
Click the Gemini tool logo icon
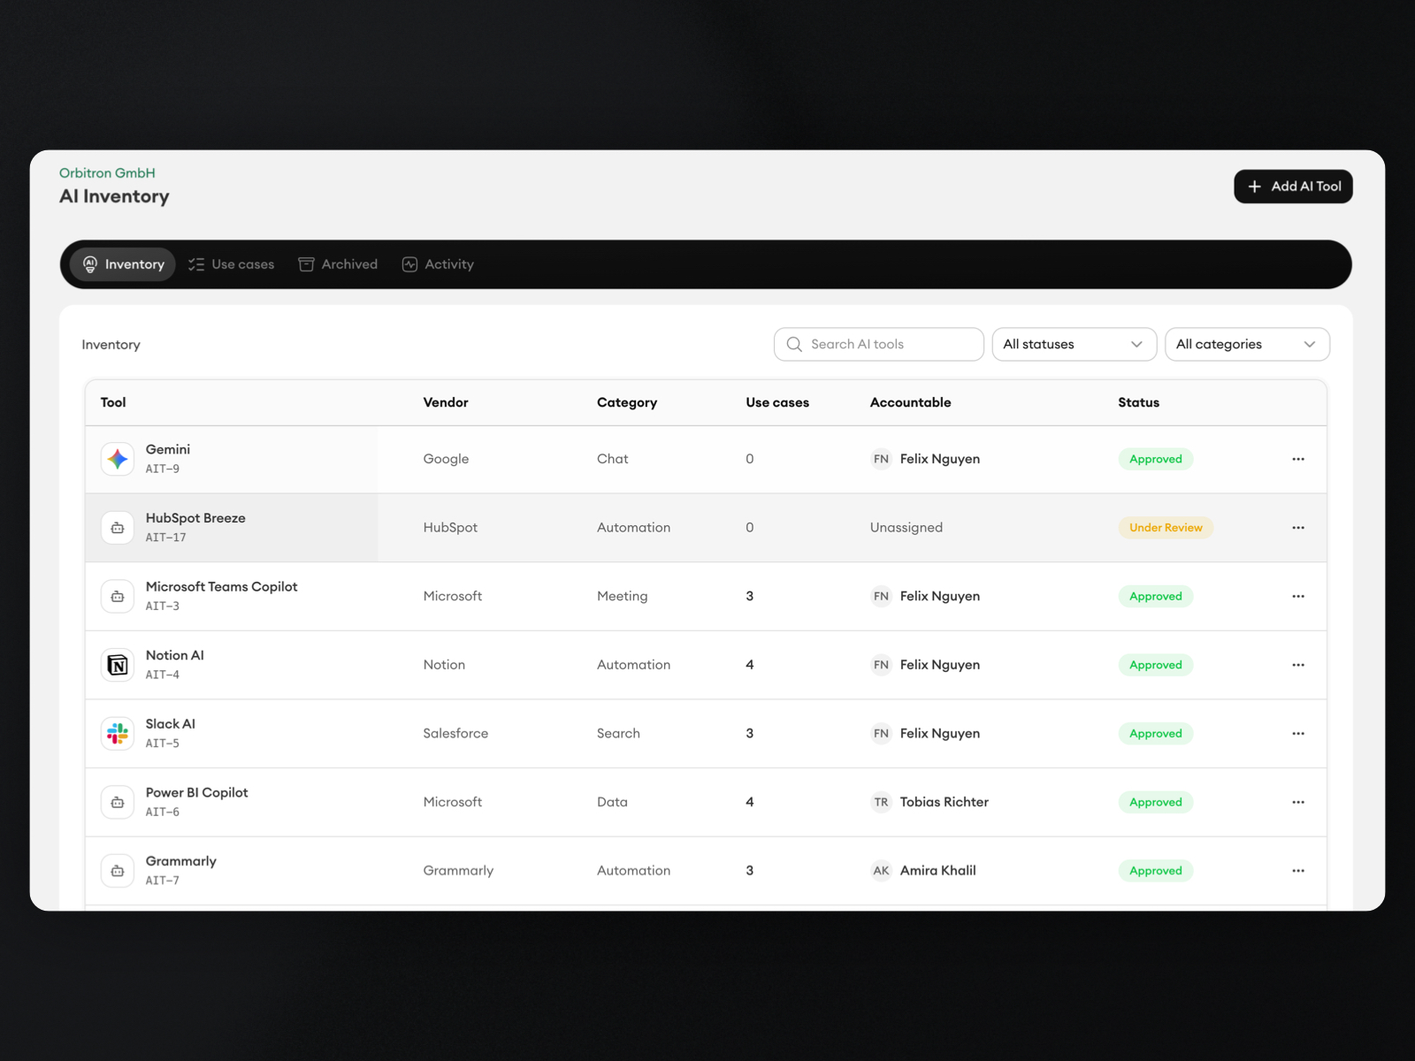[118, 459]
